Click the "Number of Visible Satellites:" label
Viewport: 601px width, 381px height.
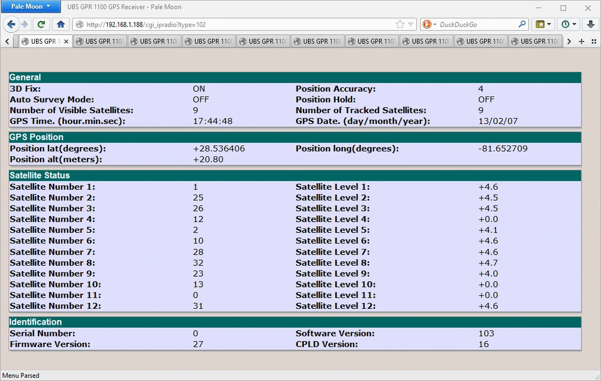(x=72, y=110)
